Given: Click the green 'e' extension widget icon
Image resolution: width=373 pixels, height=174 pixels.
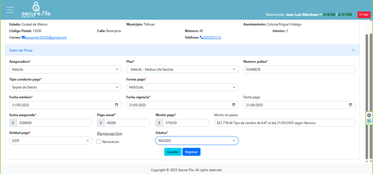Looking at the screenshot, I should [369, 121].
